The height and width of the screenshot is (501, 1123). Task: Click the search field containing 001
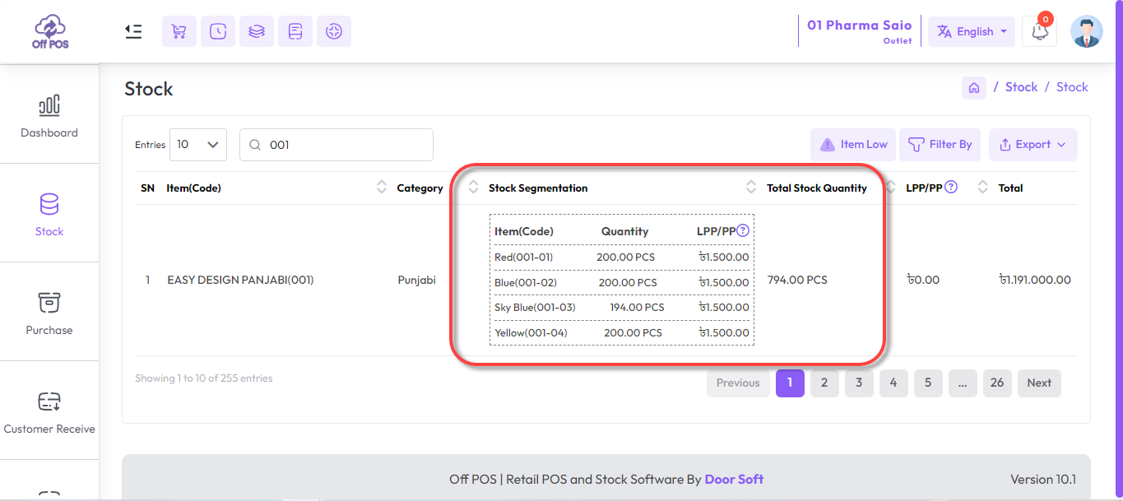[x=336, y=144]
